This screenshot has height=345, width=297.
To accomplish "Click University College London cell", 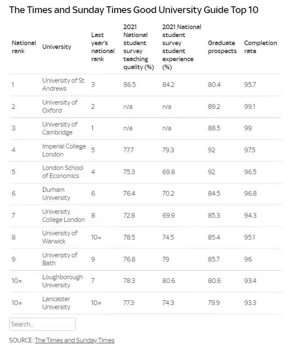I will click(x=63, y=216).
